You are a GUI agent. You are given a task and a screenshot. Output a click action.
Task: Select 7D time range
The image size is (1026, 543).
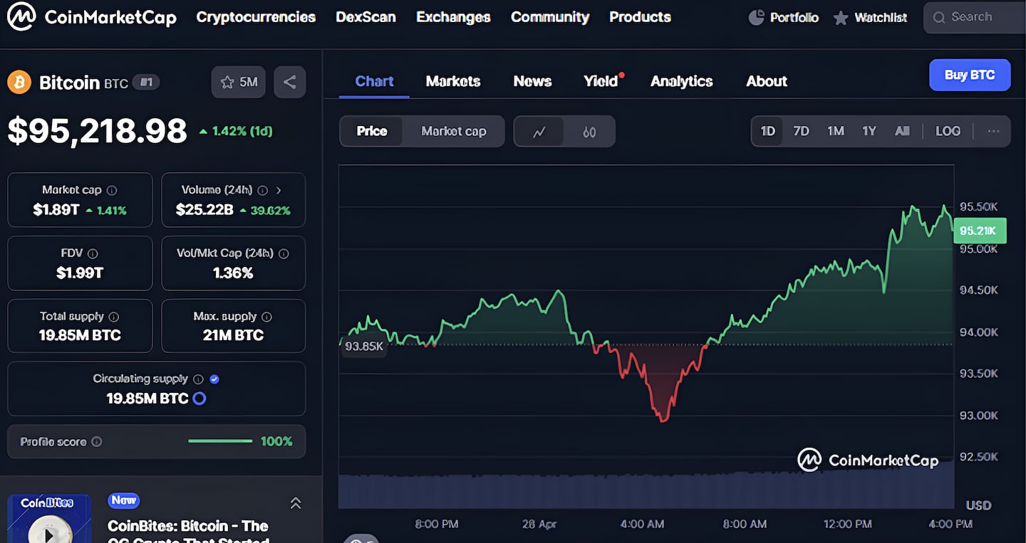click(802, 131)
